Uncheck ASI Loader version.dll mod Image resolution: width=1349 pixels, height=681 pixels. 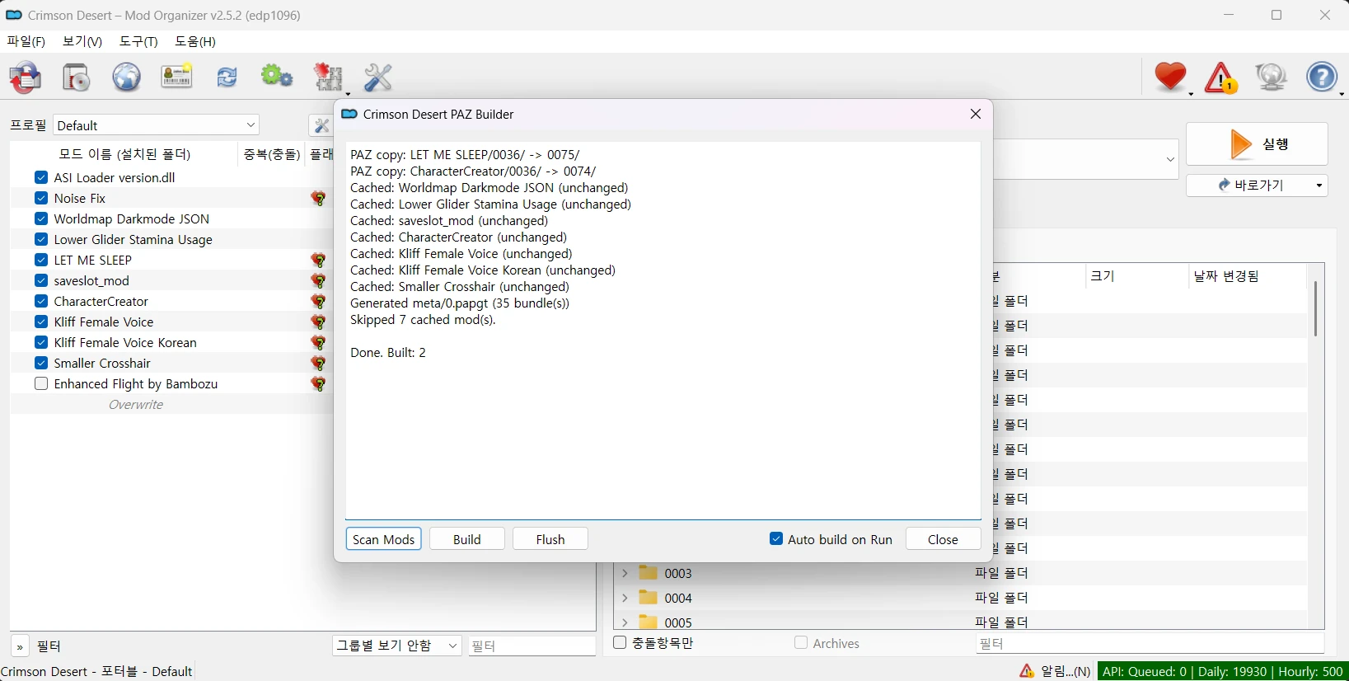41,177
